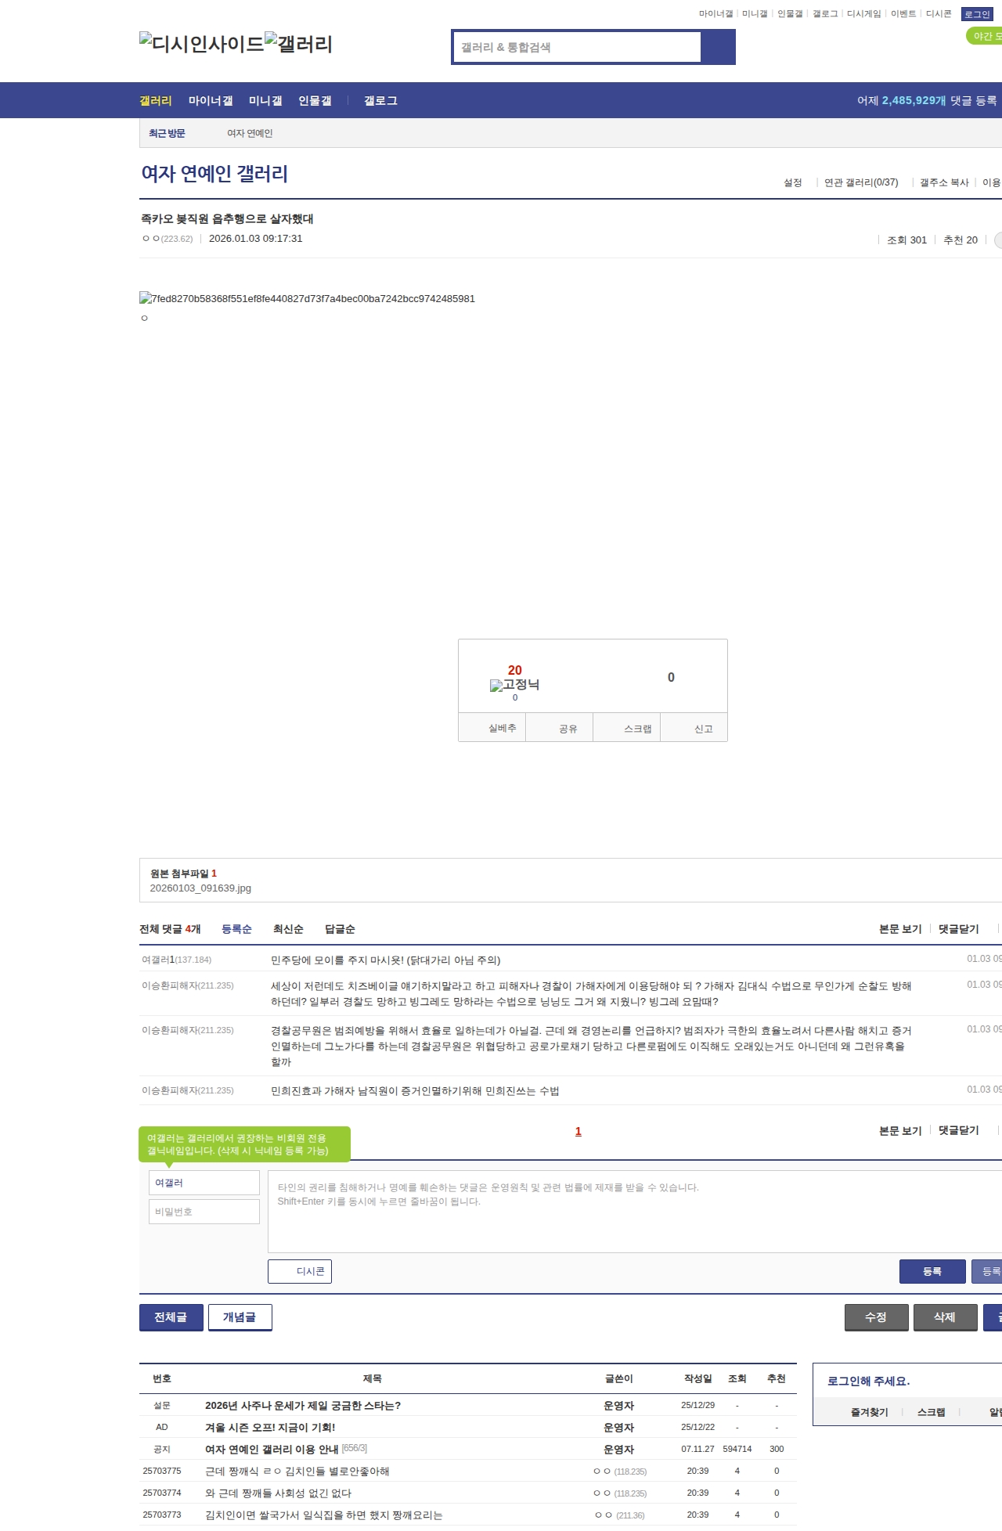This screenshot has width=1002, height=1531.
Task: Click the 삭제 button
Action: click(945, 1317)
